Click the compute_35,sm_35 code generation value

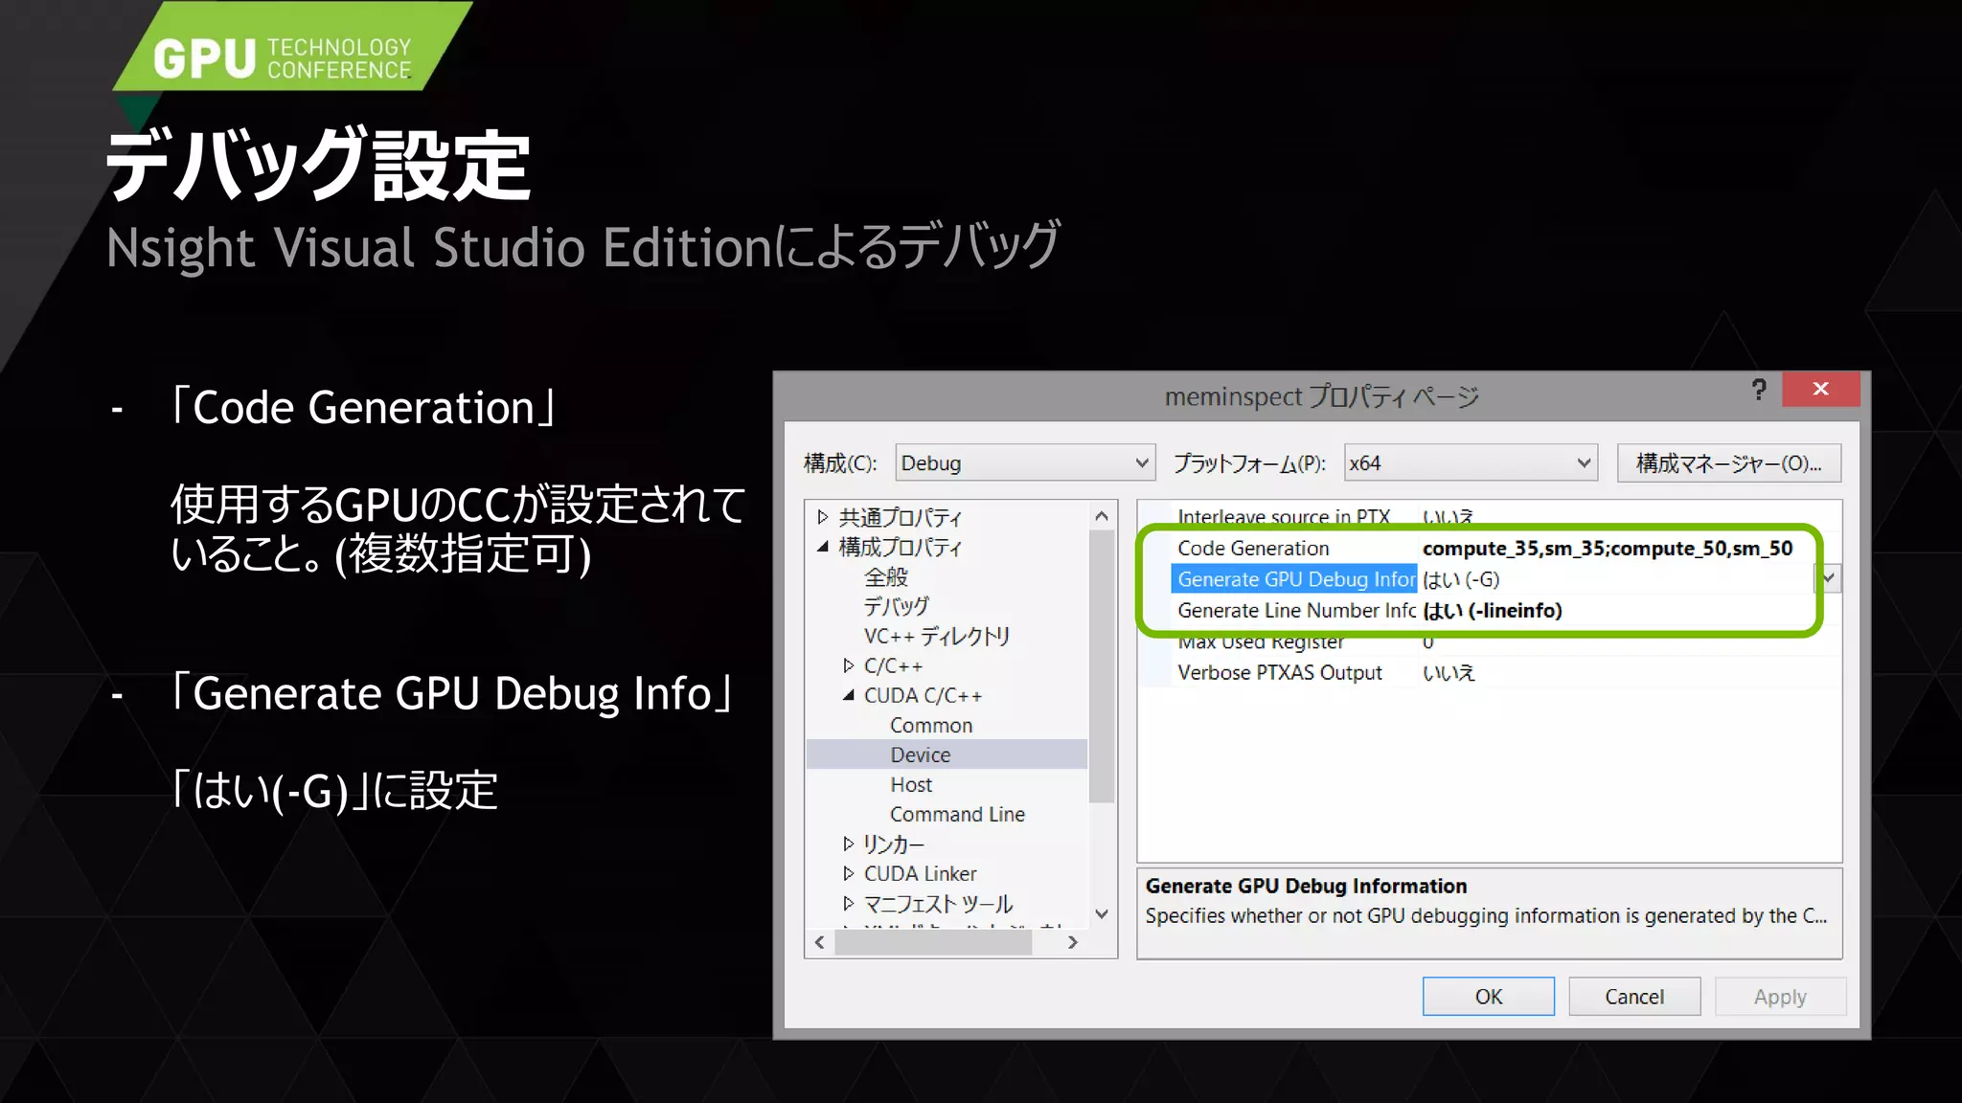pyautogui.click(x=1607, y=548)
